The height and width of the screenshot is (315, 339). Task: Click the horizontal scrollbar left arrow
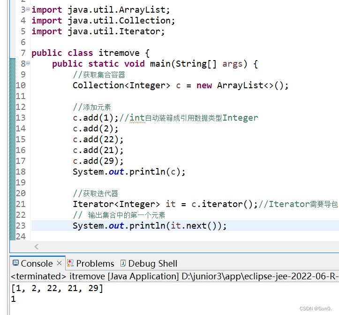[36, 246]
